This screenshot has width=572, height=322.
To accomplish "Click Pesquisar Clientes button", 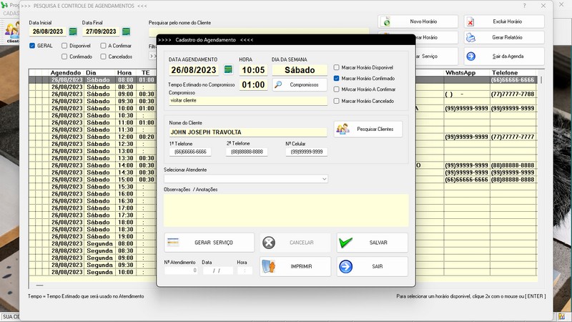I will [x=368, y=129].
